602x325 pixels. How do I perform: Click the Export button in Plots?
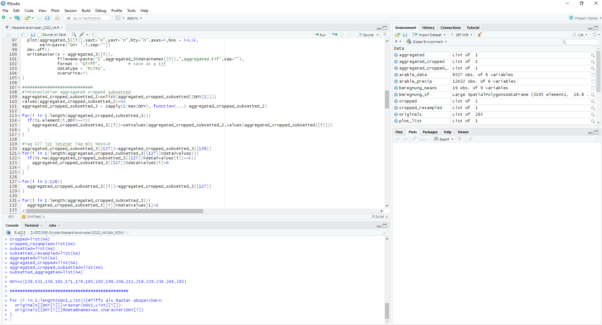pos(444,139)
